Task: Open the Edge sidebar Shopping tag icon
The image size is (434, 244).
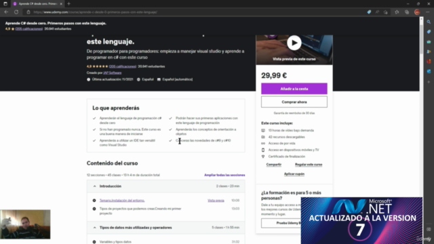Action: (x=429, y=32)
